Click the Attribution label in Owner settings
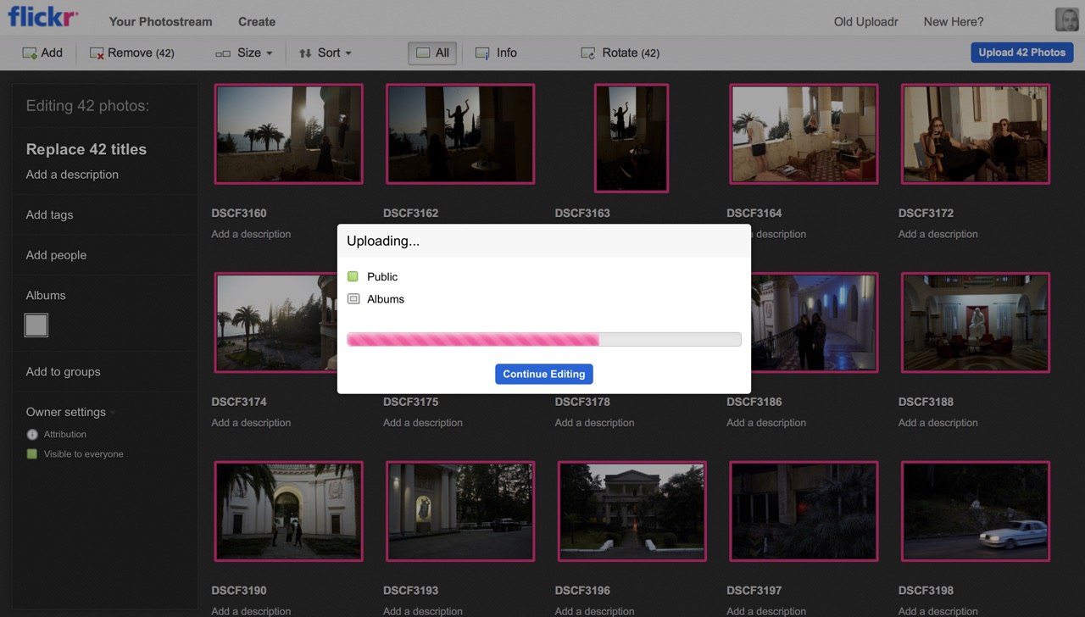The height and width of the screenshot is (617, 1085). click(x=65, y=434)
